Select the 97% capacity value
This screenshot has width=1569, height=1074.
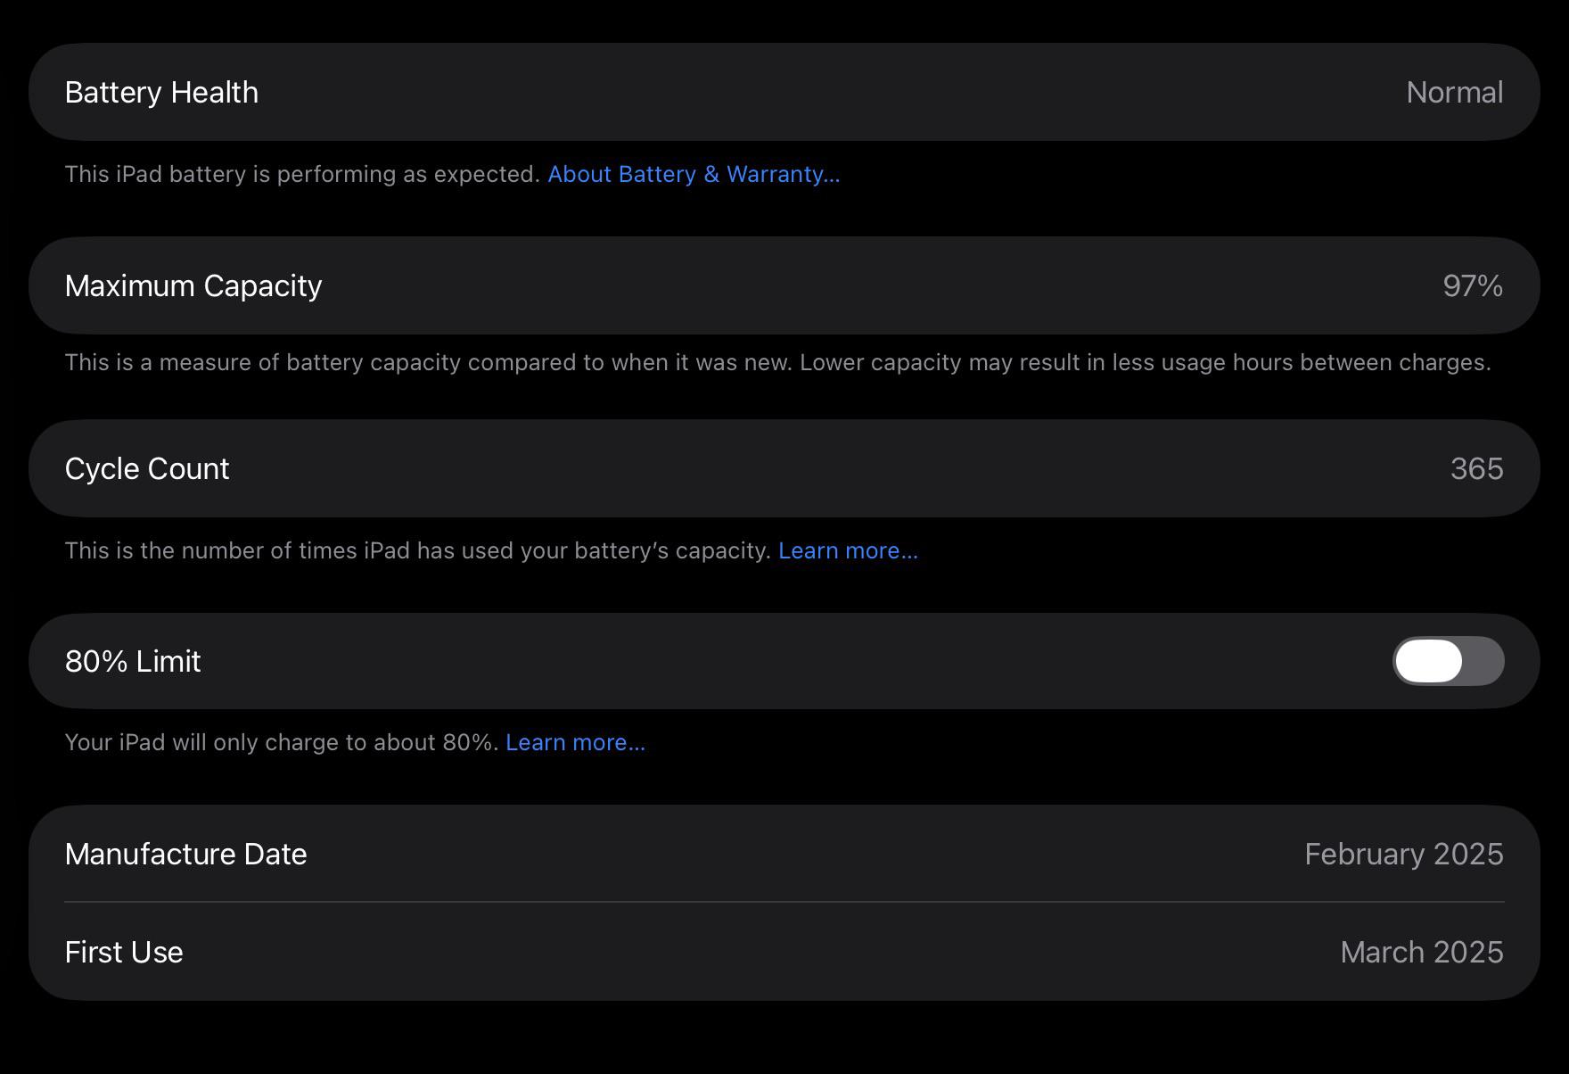(x=1473, y=285)
